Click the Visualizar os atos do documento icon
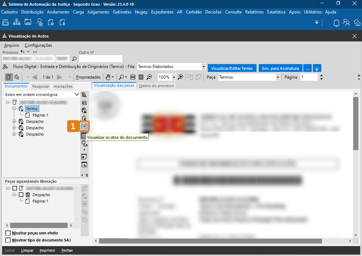Viewport: 362px width, 256px height. 84,126
